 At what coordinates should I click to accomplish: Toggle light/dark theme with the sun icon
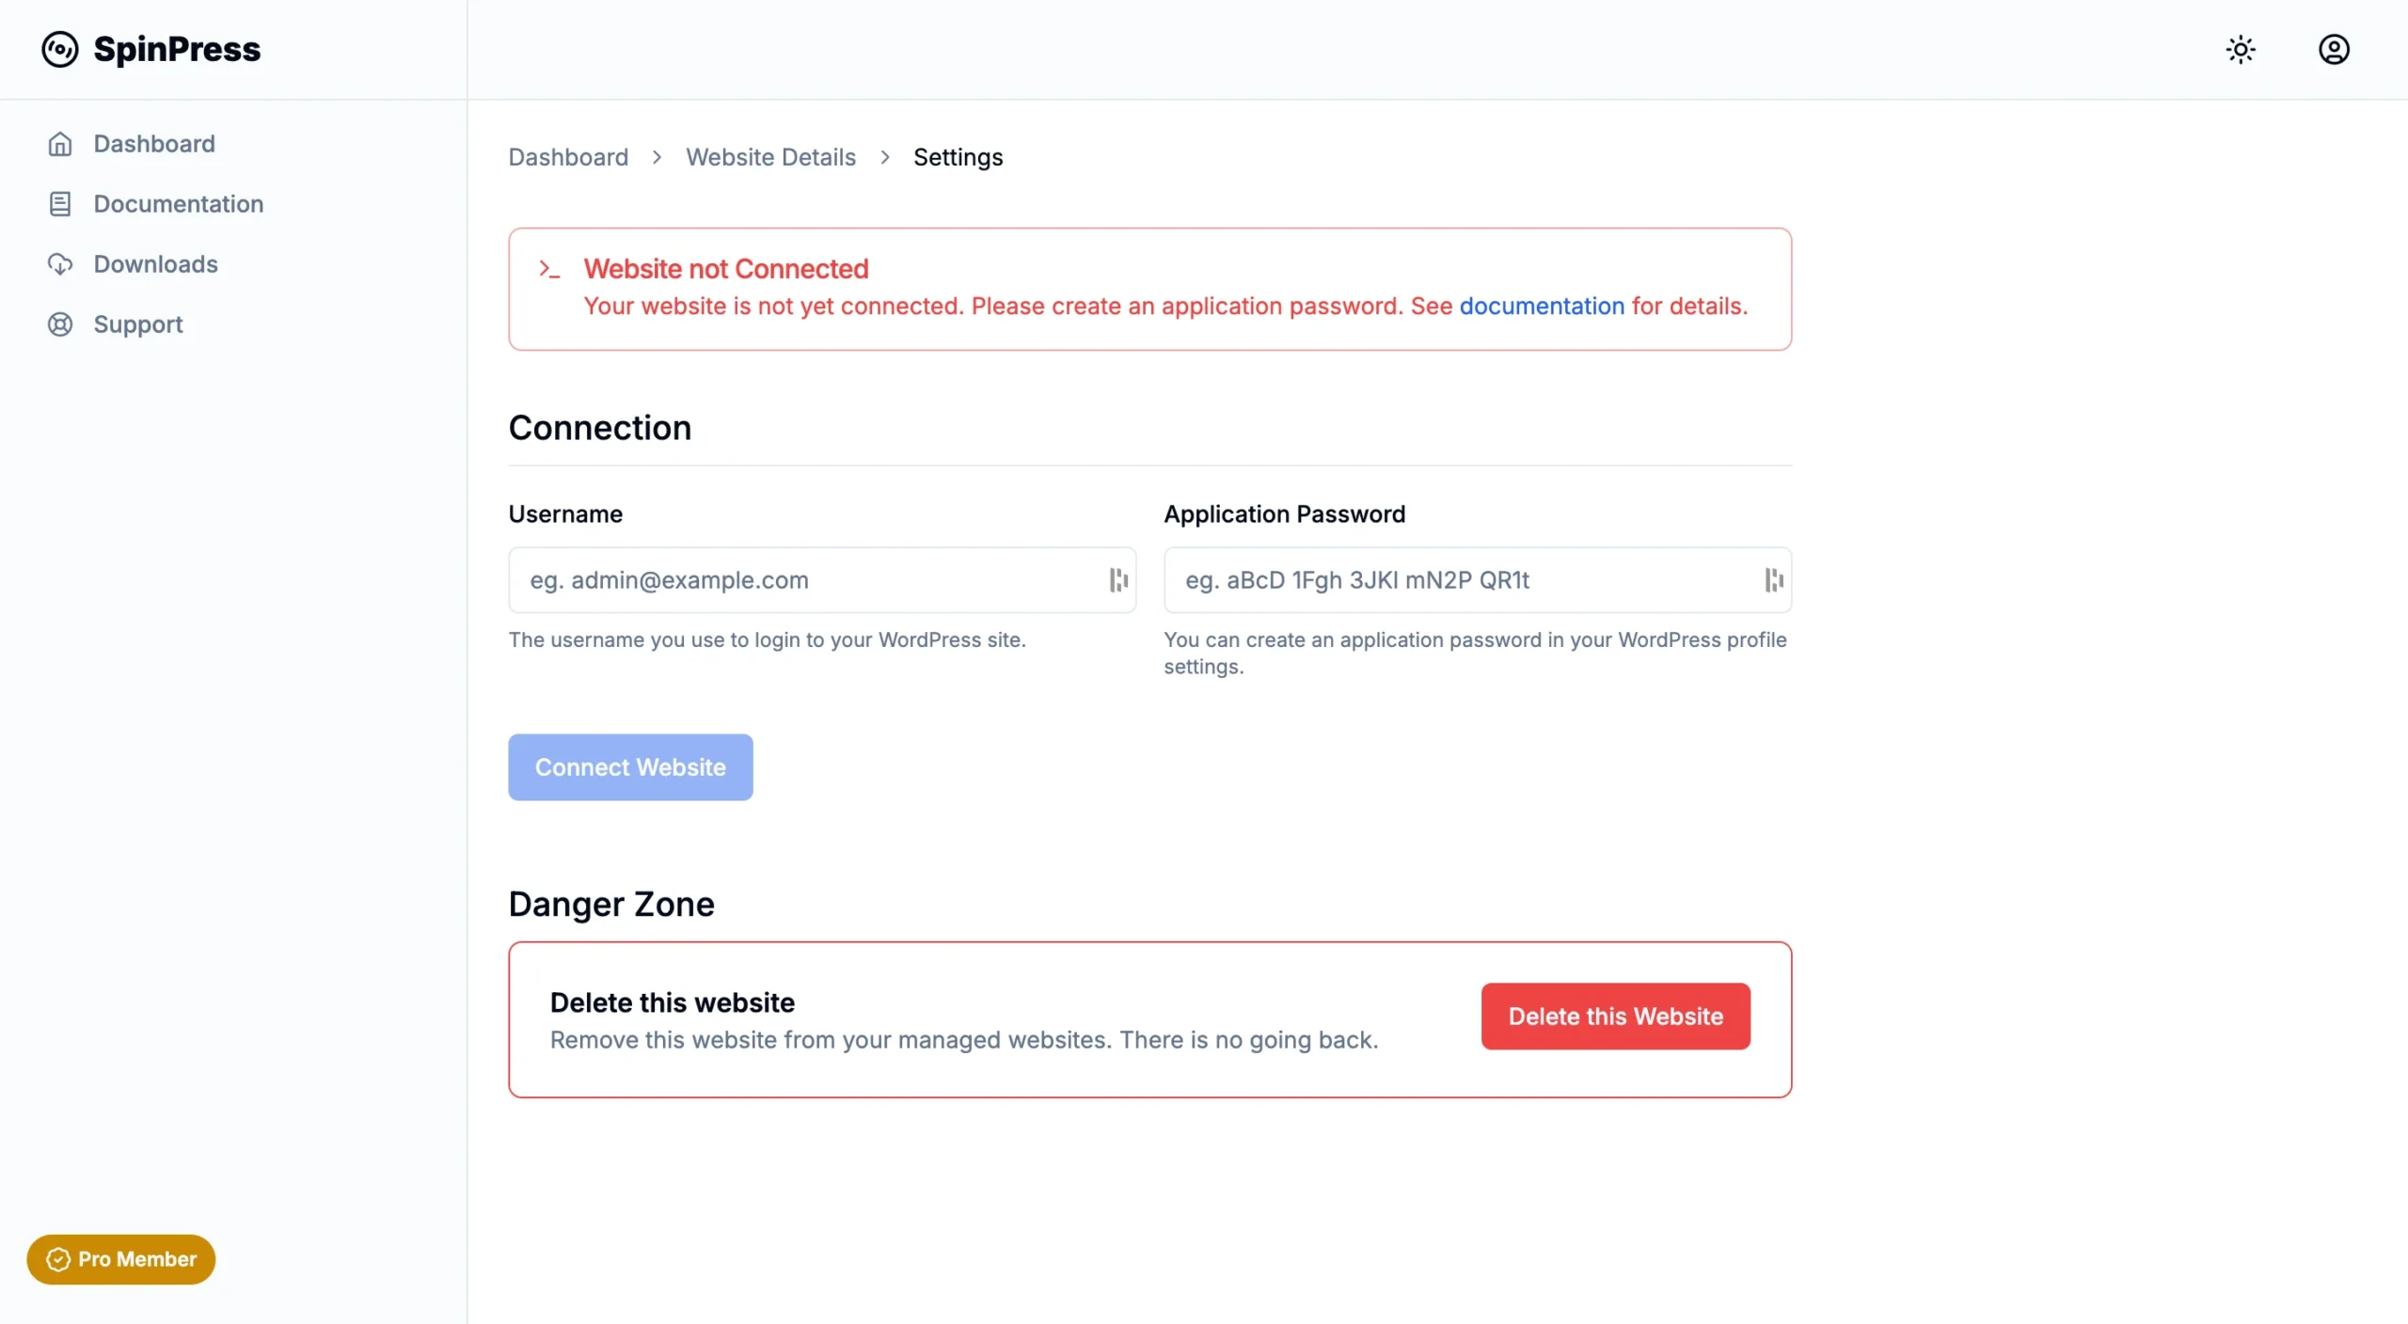2242,49
